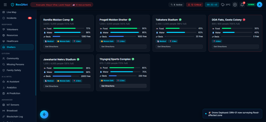Click the 8 Active status badge
Image resolution: width=266 pixels, height=122 pixels.
[x=176, y=5]
